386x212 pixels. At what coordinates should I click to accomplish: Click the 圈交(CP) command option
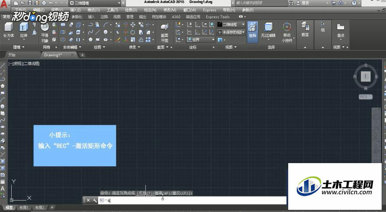[180, 193]
